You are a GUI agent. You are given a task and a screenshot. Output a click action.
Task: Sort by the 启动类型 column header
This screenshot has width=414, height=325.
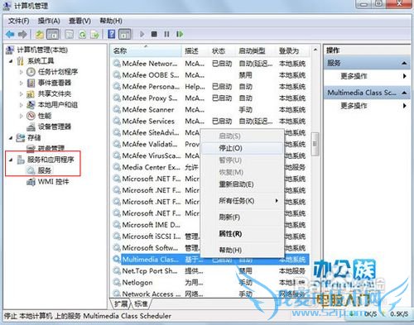[x=256, y=50]
